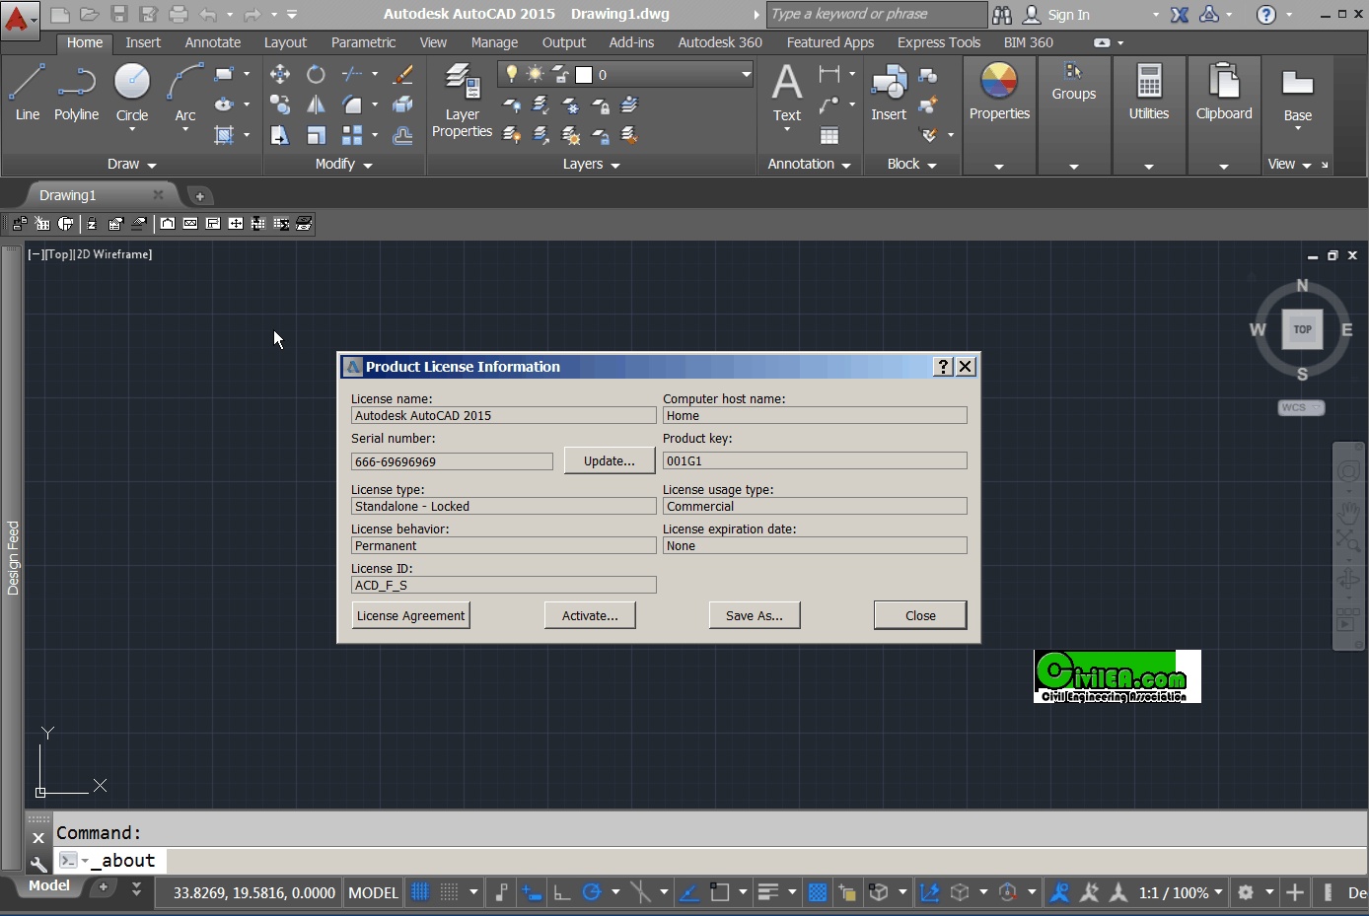The image size is (1369, 916).
Task: Click the binoculars search icon
Action: [x=1002, y=15]
